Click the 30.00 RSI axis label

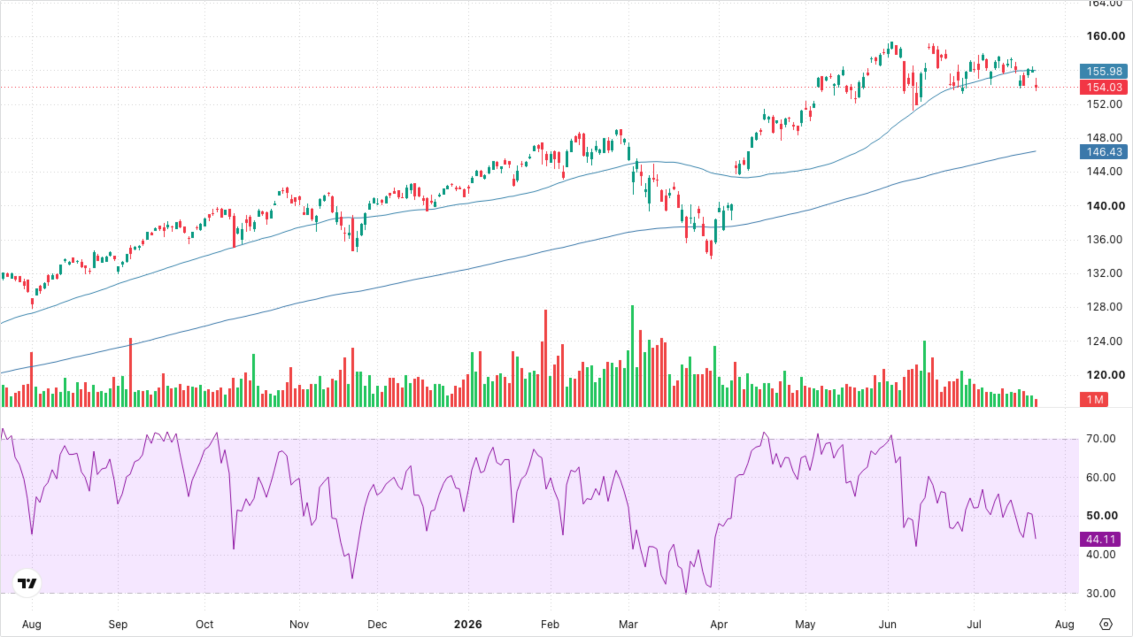click(x=1101, y=593)
